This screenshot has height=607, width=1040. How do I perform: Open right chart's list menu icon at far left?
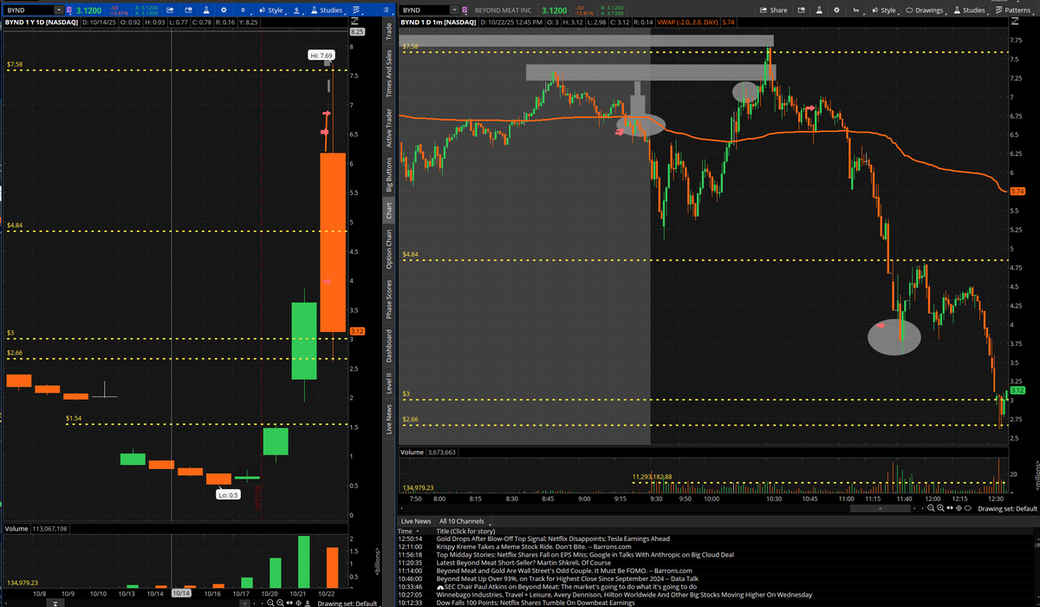coord(386,10)
